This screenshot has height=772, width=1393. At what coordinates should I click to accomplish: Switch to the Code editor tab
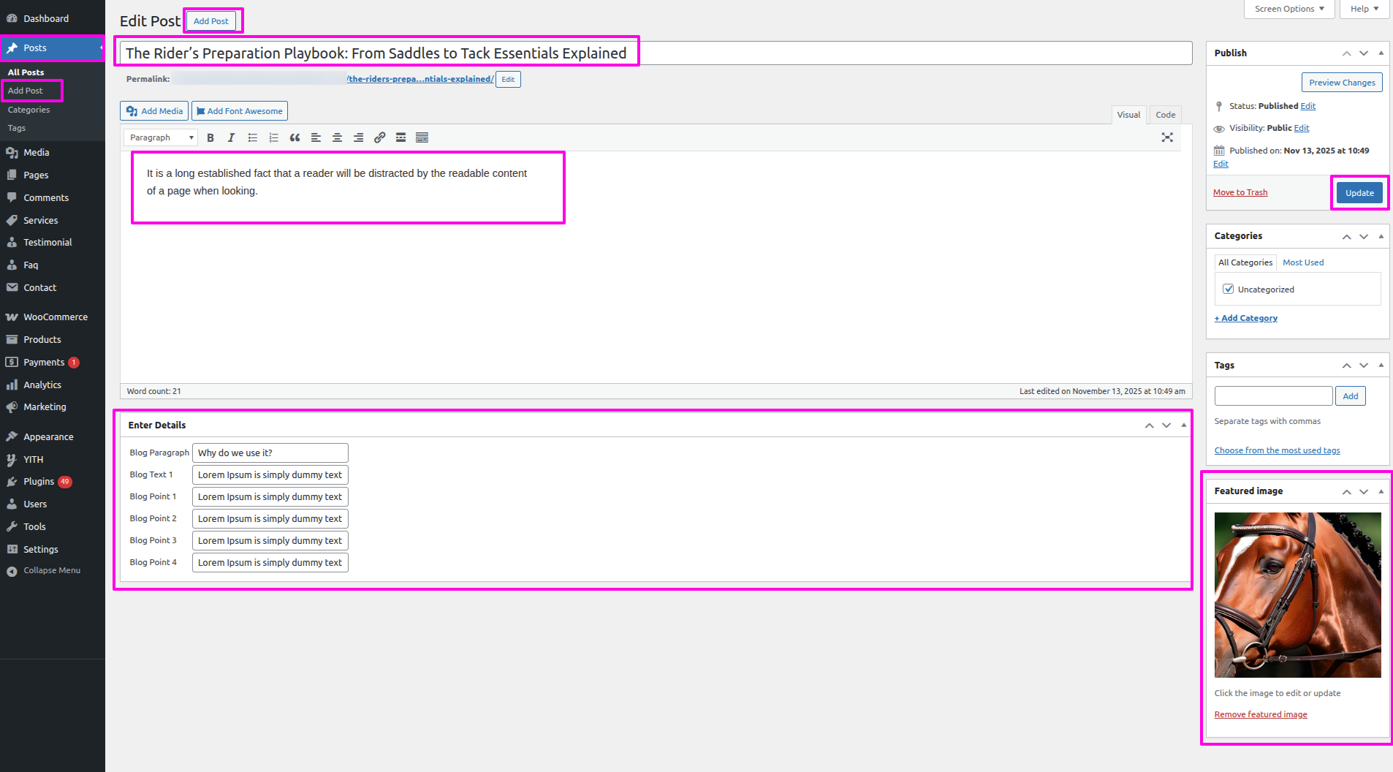click(x=1165, y=115)
